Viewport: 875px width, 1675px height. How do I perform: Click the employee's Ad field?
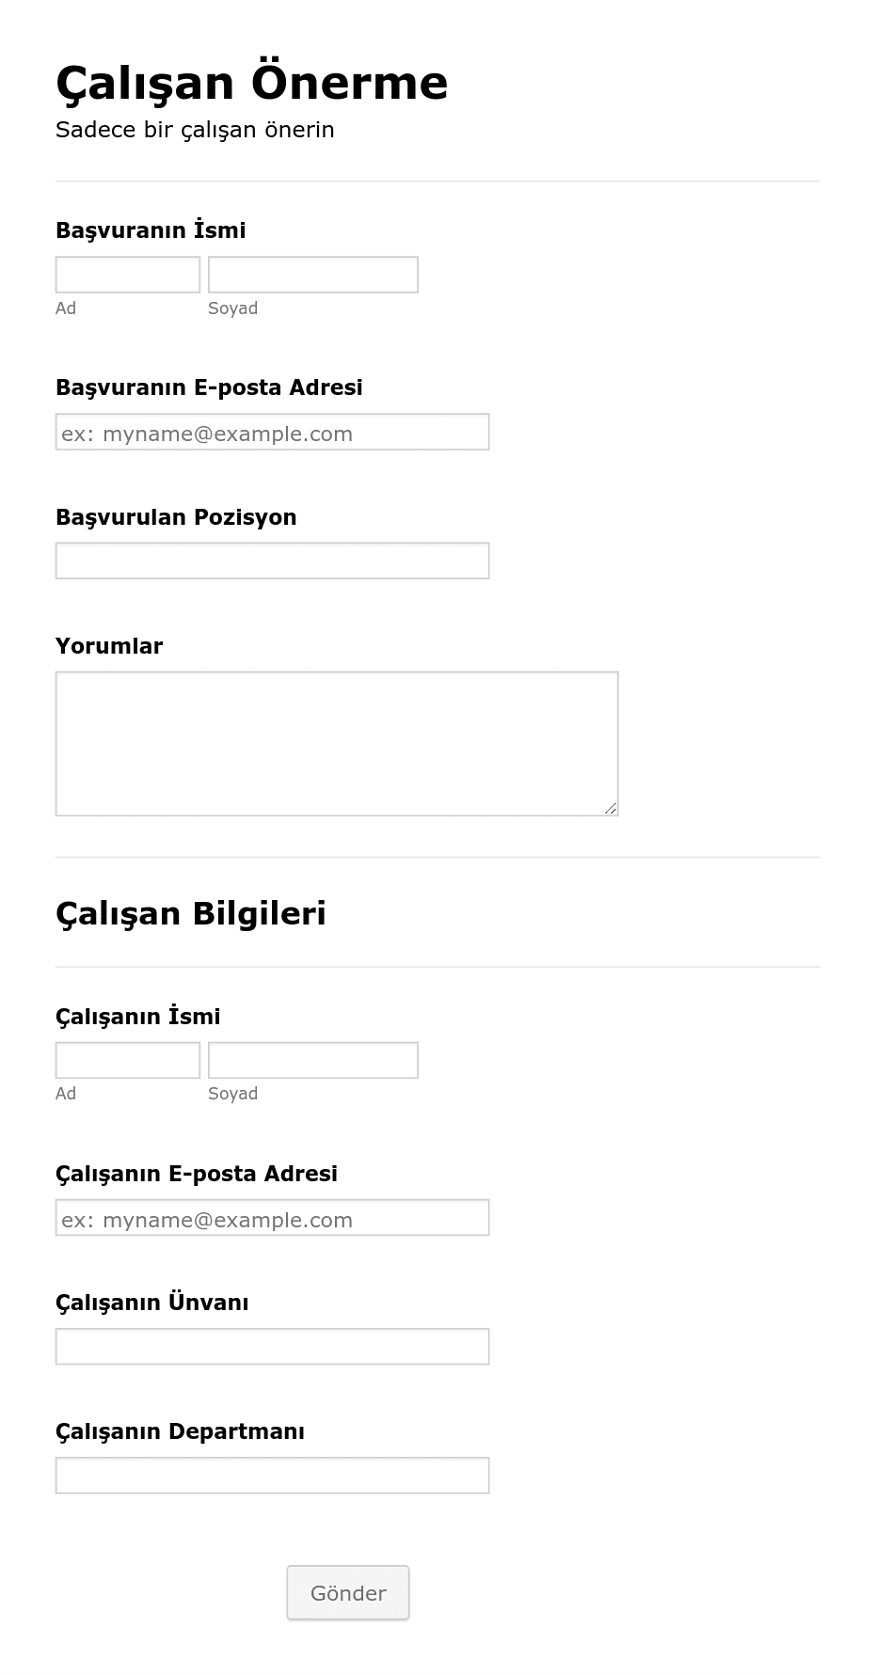tap(128, 1060)
